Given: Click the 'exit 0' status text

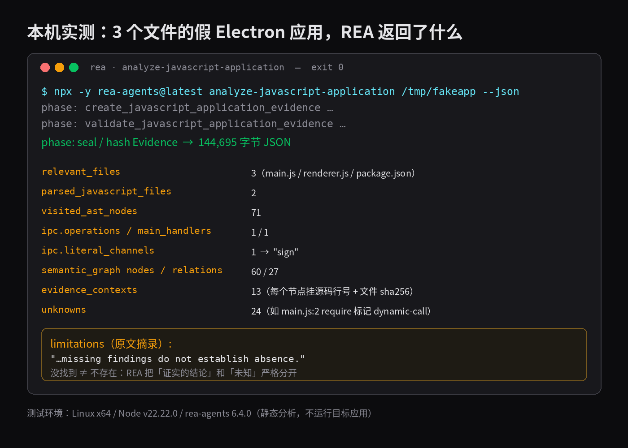Looking at the screenshot, I should 327,67.
